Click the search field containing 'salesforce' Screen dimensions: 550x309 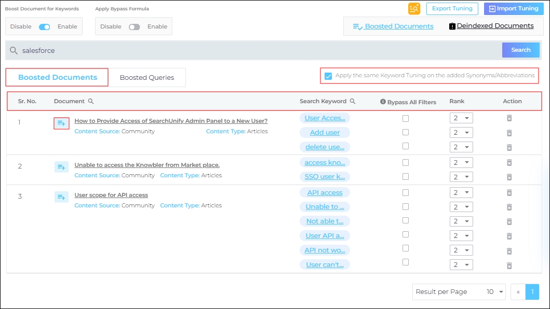pyautogui.click(x=254, y=50)
